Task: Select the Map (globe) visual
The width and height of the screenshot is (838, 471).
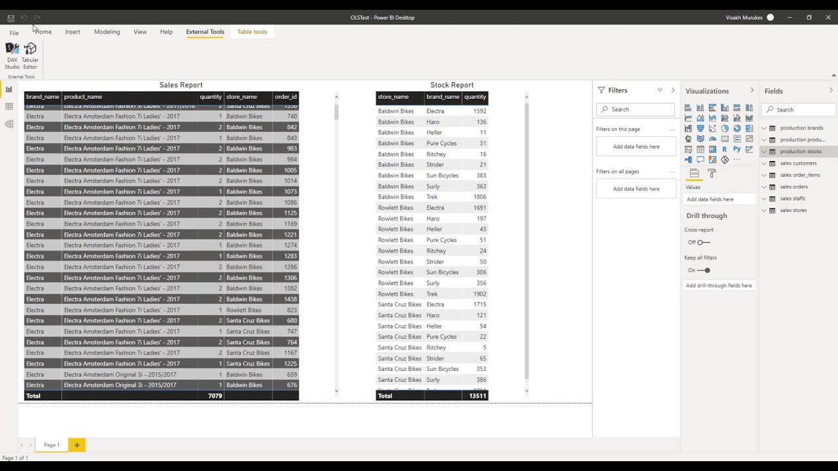Action: pos(688,139)
